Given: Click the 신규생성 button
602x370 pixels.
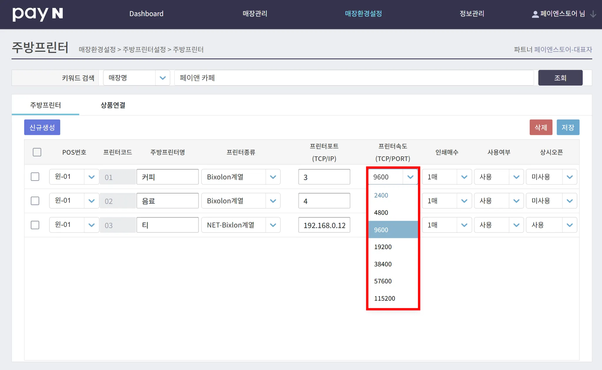Looking at the screenshot, I should click(x=42, y=127).
